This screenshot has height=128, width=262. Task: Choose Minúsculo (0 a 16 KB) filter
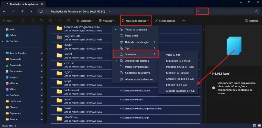pos(178,61)
